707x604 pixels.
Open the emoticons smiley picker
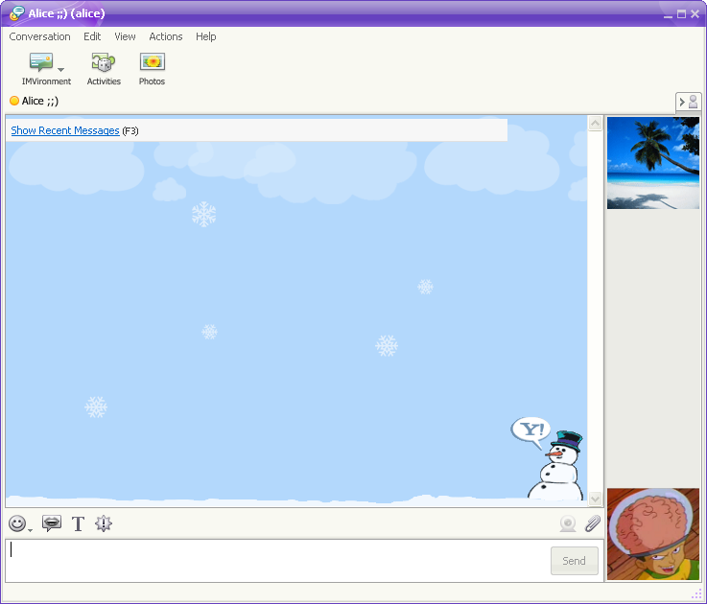pos(17,523)
